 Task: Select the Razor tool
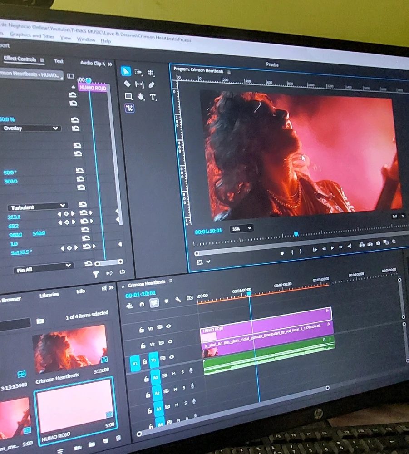pos(128,84)
